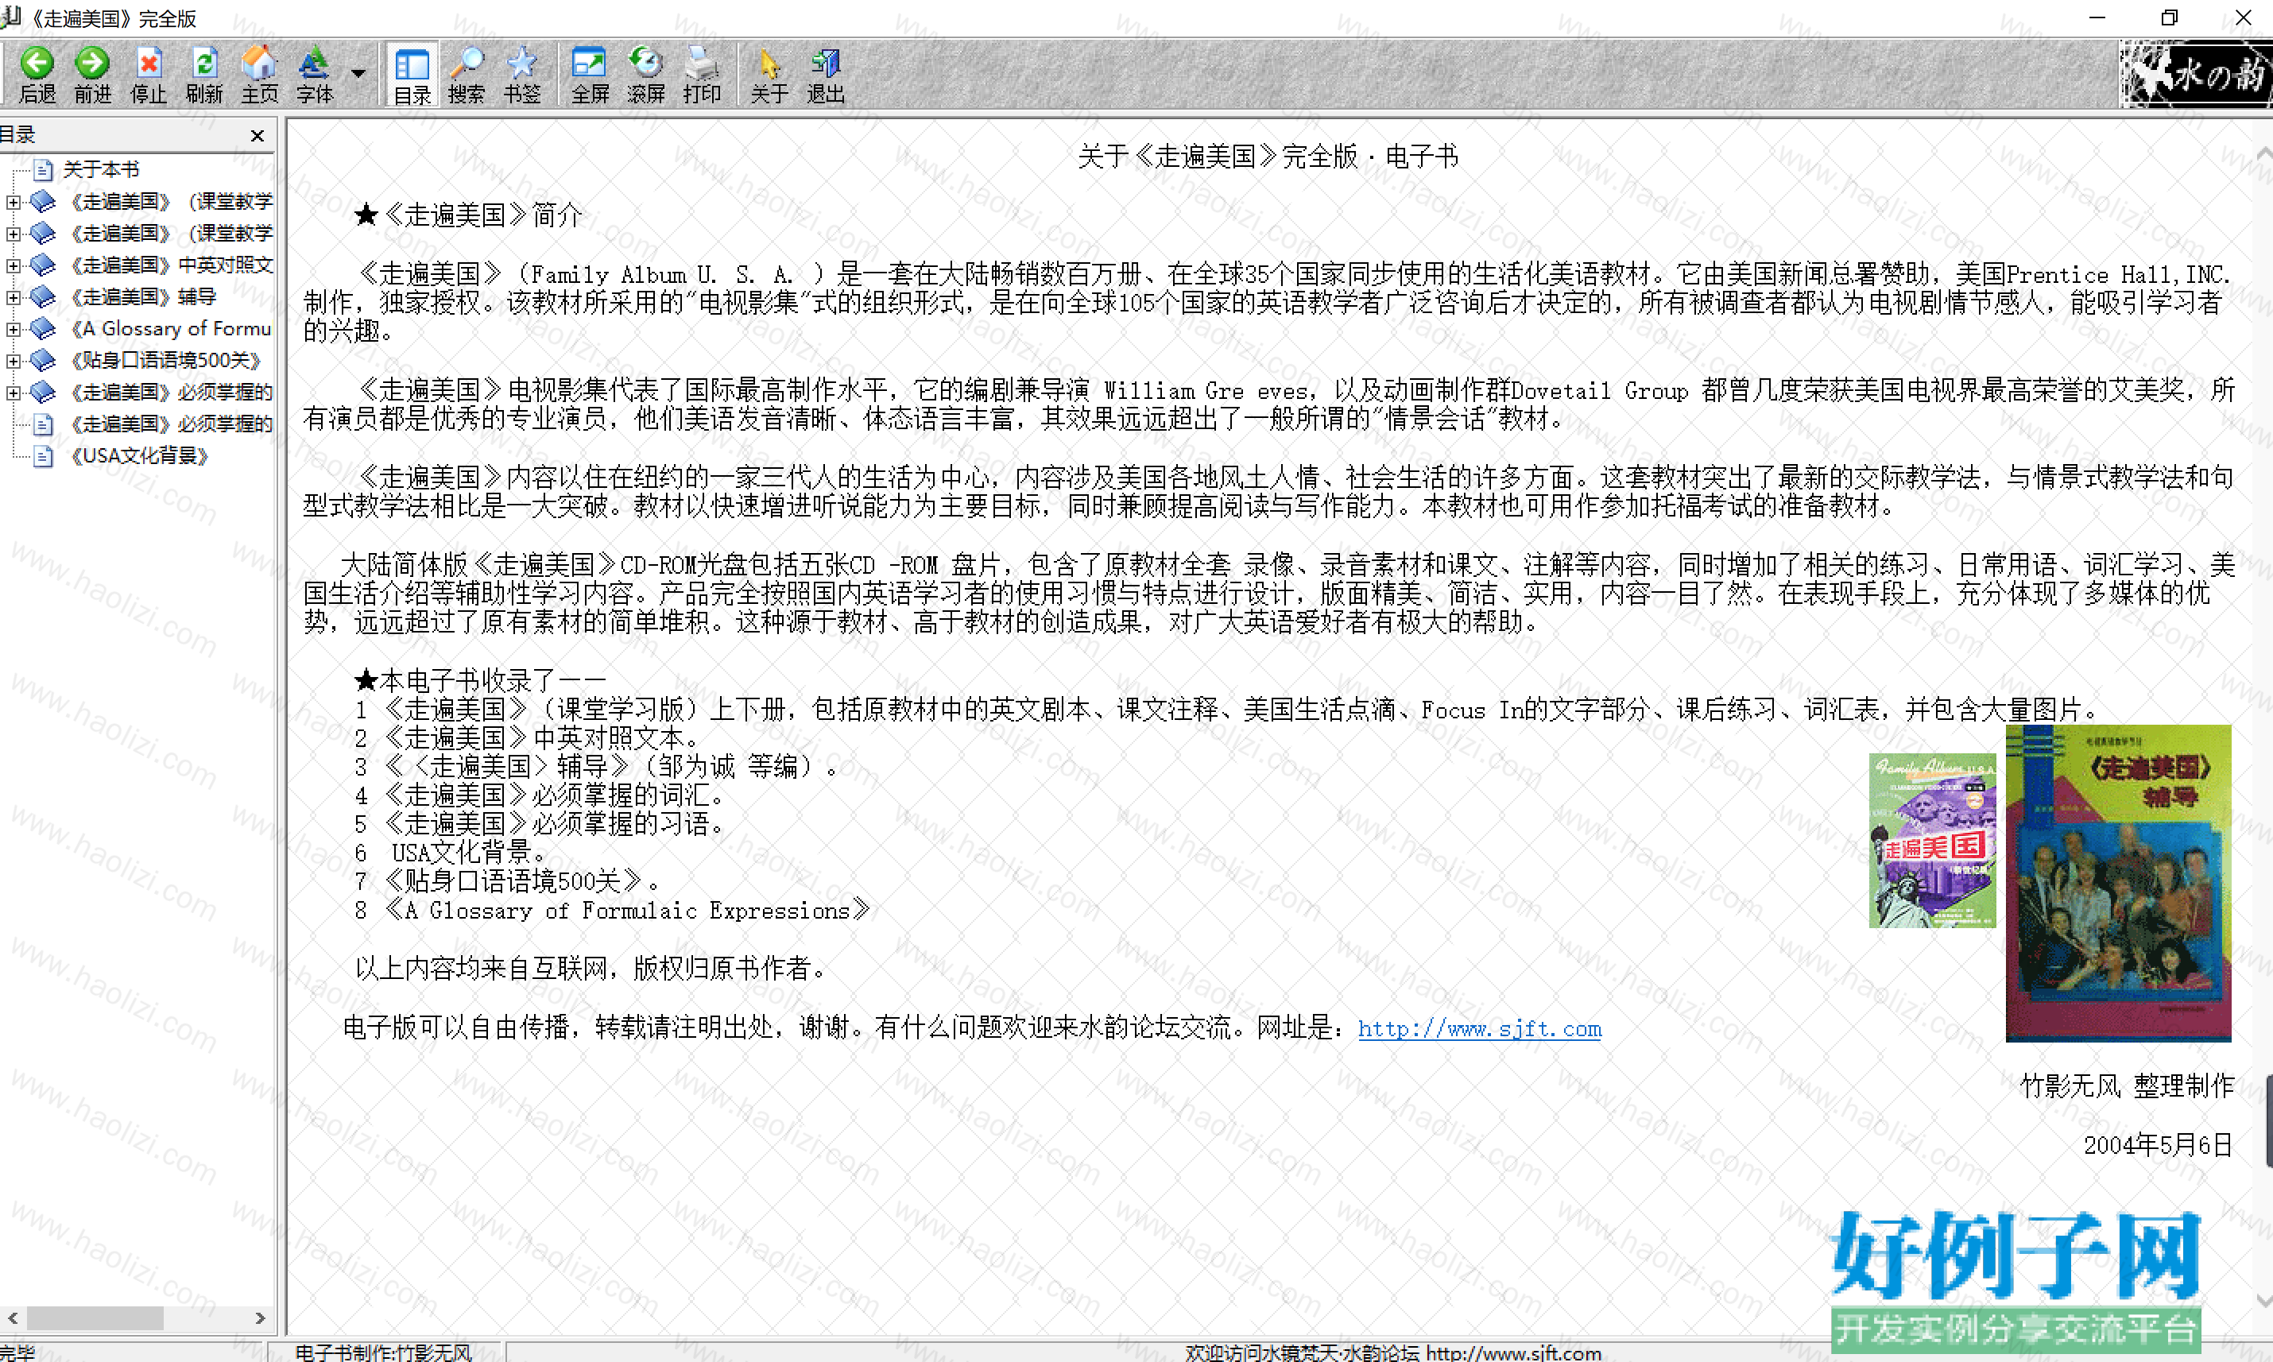Click the 打印 (Print) icon
Viewport: 2273px width, 1362px height.
click(702, 75)
